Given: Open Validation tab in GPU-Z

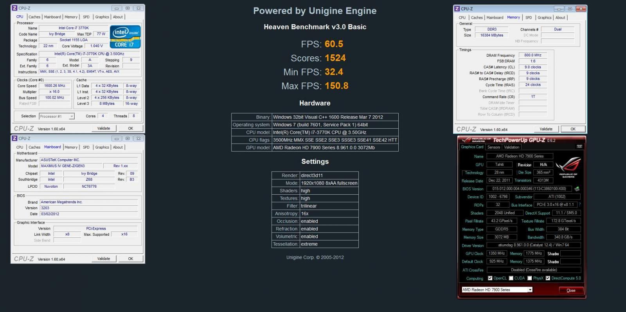Looking at the screenshot, I should [512, 147].
